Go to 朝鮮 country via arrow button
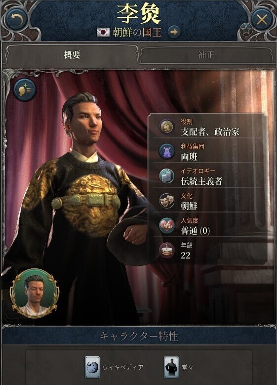 click(x=174, y=32)
